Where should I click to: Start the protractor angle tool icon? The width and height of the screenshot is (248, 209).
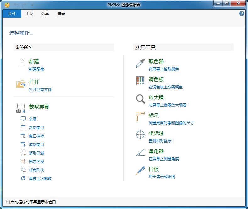pos(140,153)
